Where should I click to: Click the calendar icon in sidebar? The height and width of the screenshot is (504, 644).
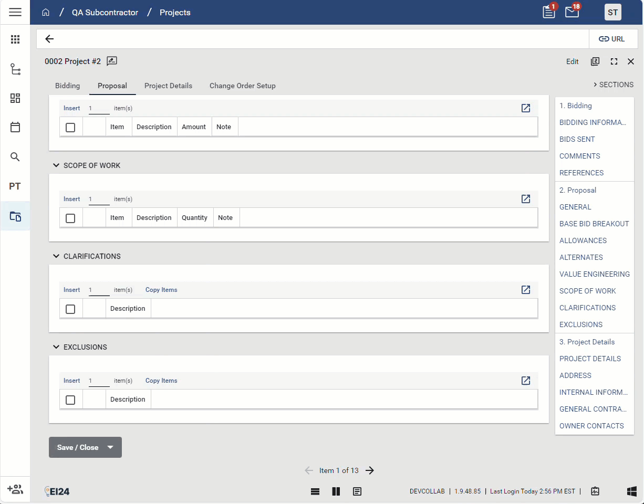[x=15, y=127]
